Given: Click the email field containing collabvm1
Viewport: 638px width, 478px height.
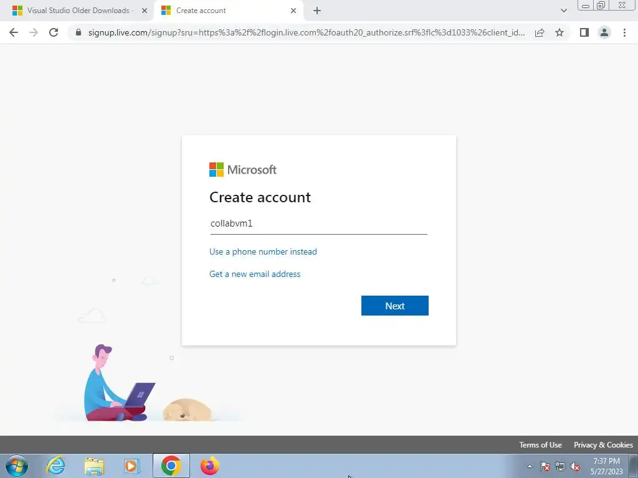Looking at the screenshot, I should coord(318,223).
